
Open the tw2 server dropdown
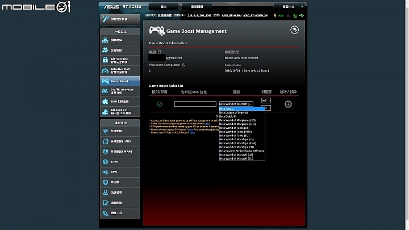(266, 101)
